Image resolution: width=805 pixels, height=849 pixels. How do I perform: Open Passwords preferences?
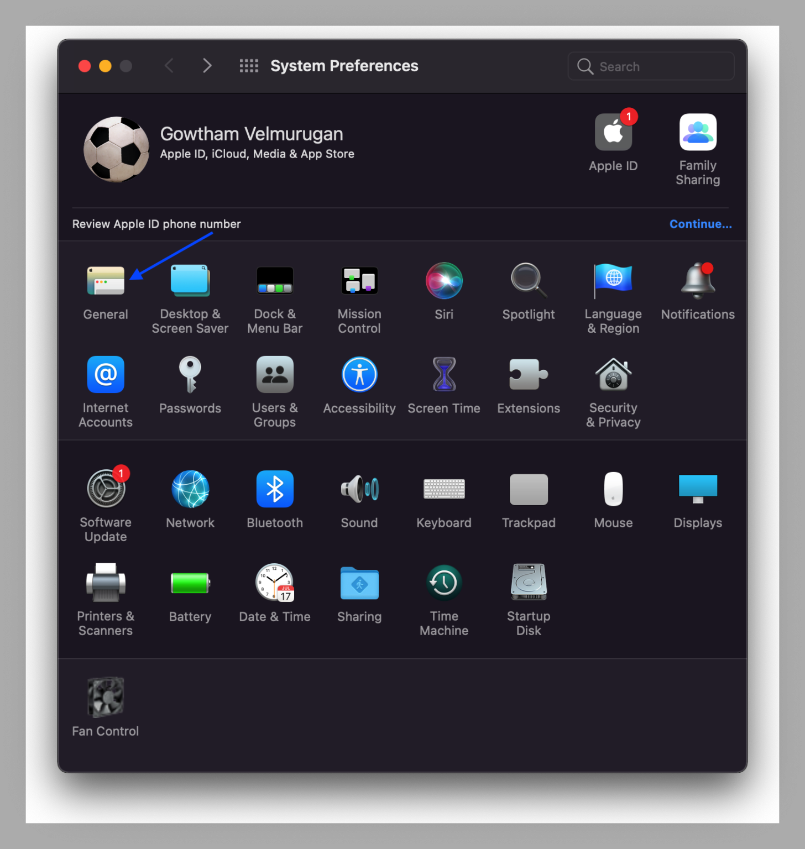190,375
